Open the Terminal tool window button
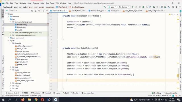 (x=47, y=93)
